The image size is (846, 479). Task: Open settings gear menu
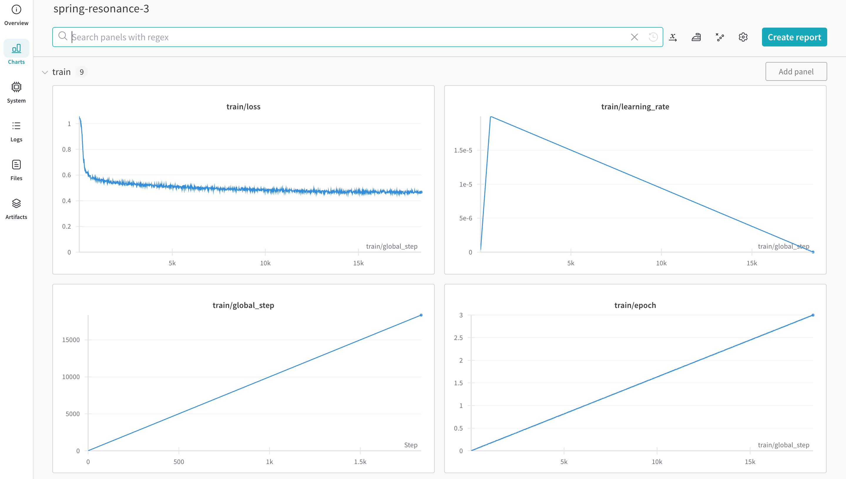(x=743, y=37)
